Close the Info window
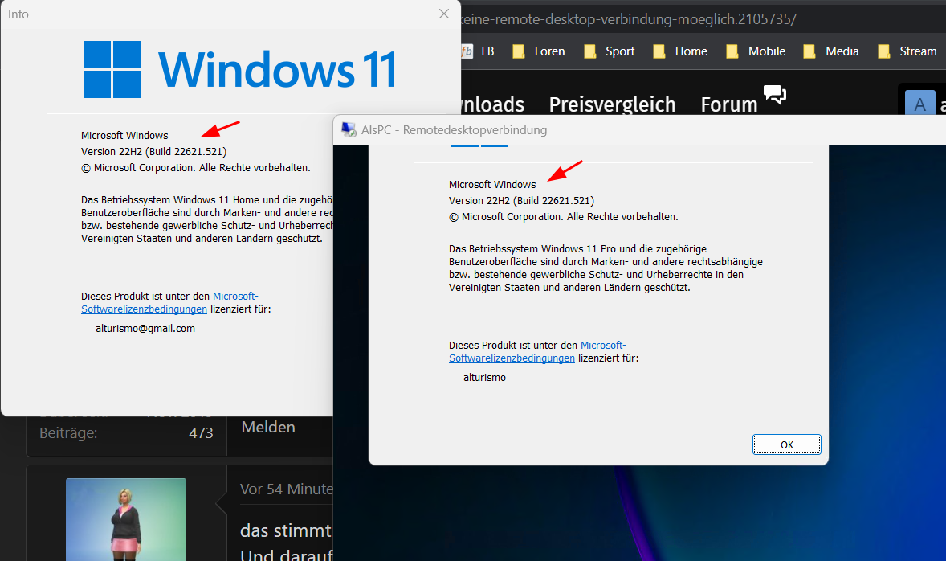 click(444, 14)
